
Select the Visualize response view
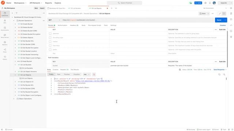(76, 74)
